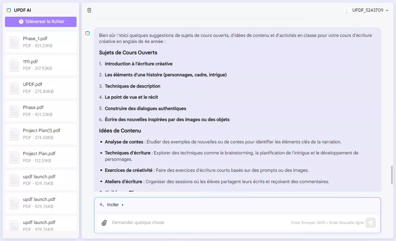This screenshot has height=241, width=396.
Task: Click the AI avatar beside the response
Action: coord(87,33)
